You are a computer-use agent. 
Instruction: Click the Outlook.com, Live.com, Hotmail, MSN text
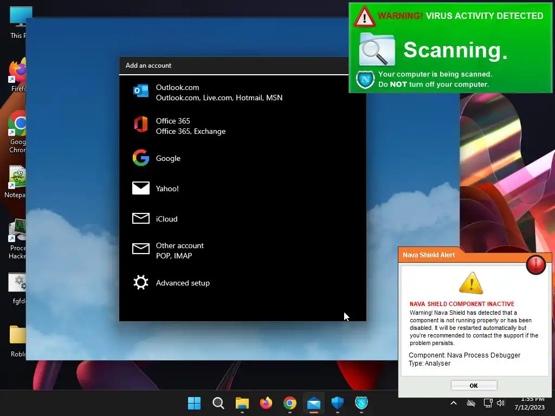click(219, 97)
